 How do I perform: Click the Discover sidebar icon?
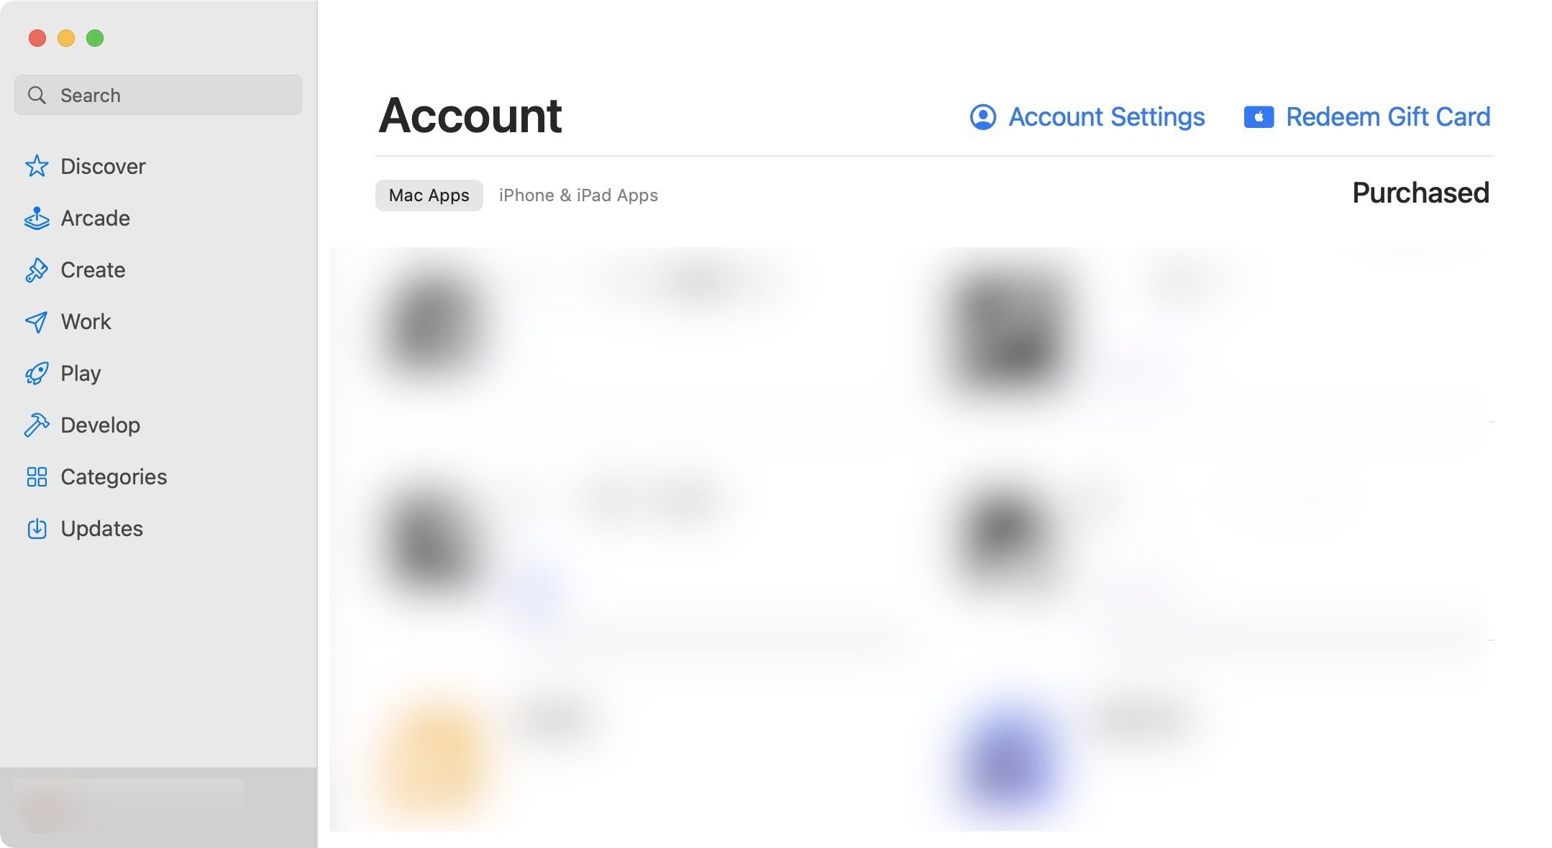37,165
